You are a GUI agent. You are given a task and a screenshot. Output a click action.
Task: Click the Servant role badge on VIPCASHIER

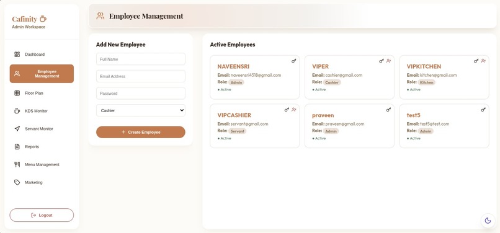[x=238, y=131]
